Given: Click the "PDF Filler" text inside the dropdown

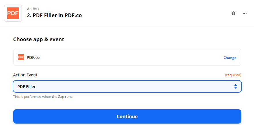Looking at the screenshot, I should (x=26, y=86).
